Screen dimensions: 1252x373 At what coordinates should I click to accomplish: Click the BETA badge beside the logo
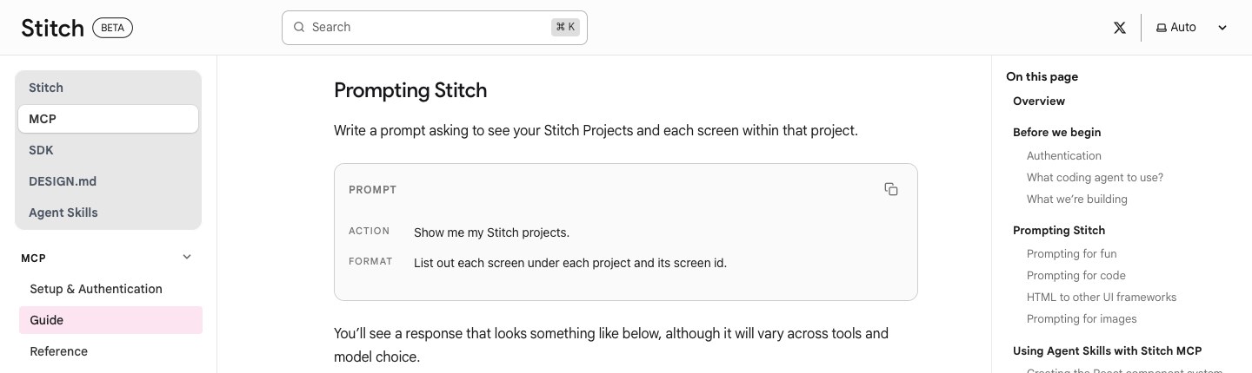tap(112, 28)
